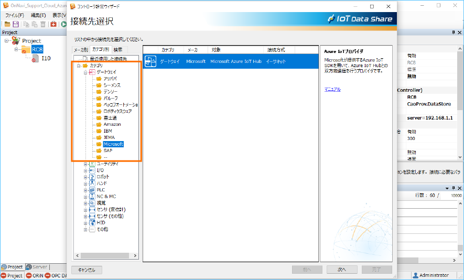Click the HID category icon
This screenshot has width=464, height=280.
92,222
